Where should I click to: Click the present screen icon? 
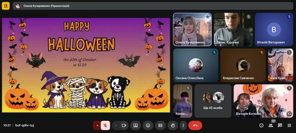pyautogui.click(x=135, y=126)
